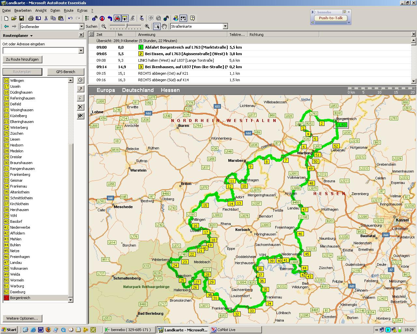Zoom in with the plus magnifier

coord(147,26)
